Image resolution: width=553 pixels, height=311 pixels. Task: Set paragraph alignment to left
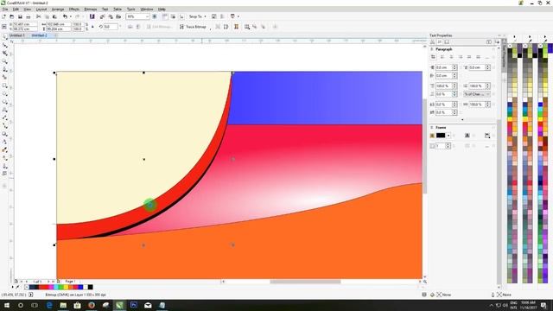pos(442,57)
